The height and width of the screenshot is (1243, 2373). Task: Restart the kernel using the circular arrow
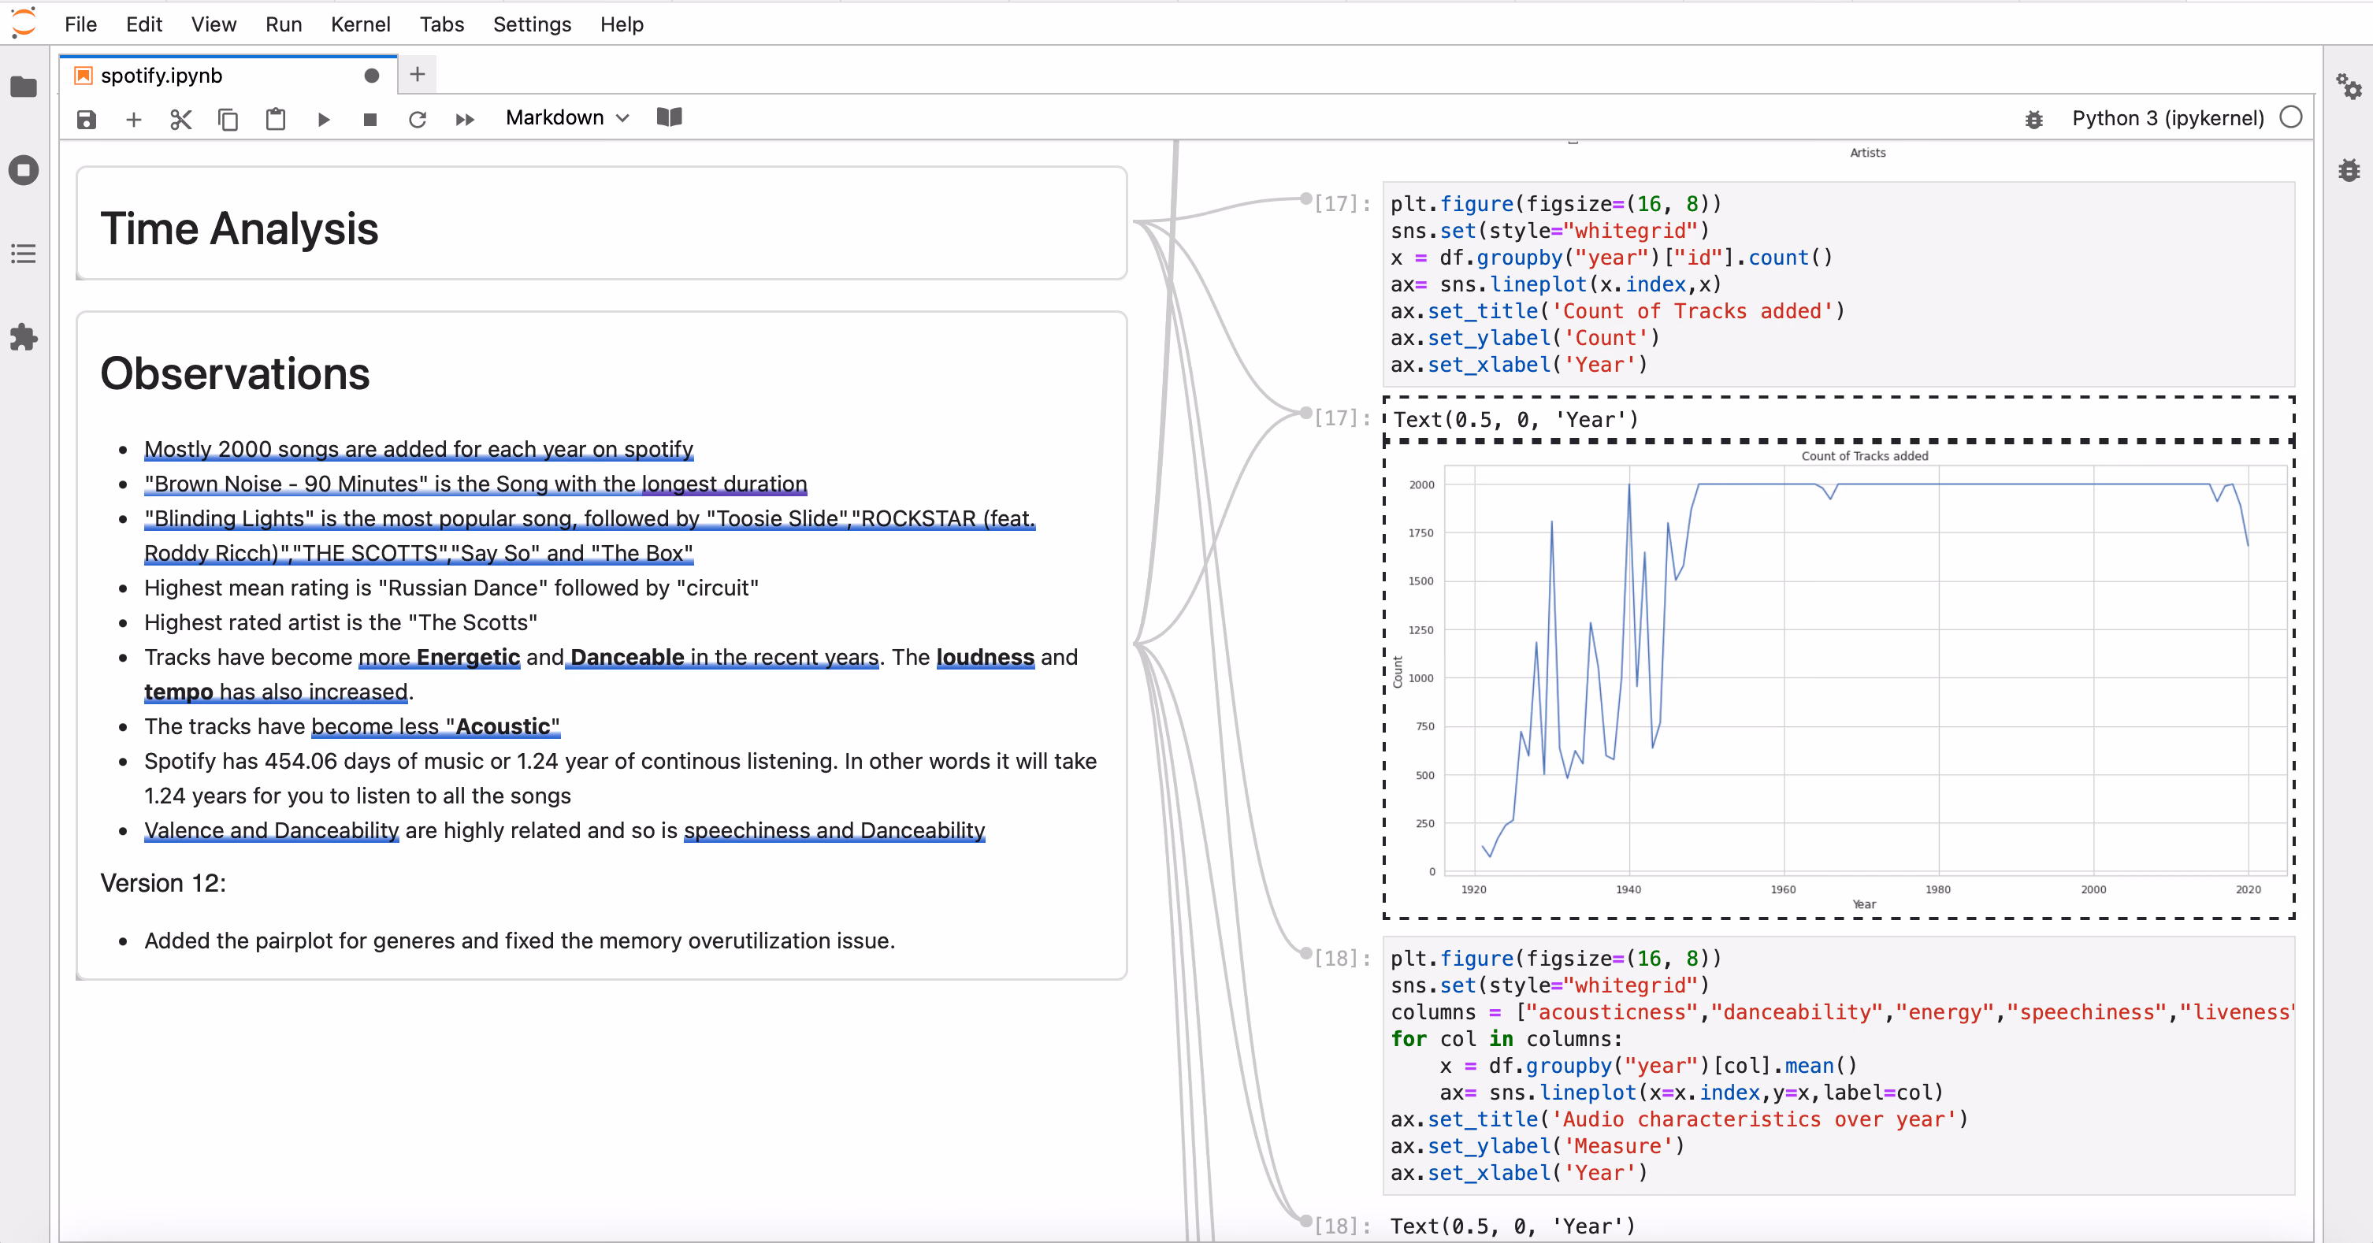click(x=418, y=120)
